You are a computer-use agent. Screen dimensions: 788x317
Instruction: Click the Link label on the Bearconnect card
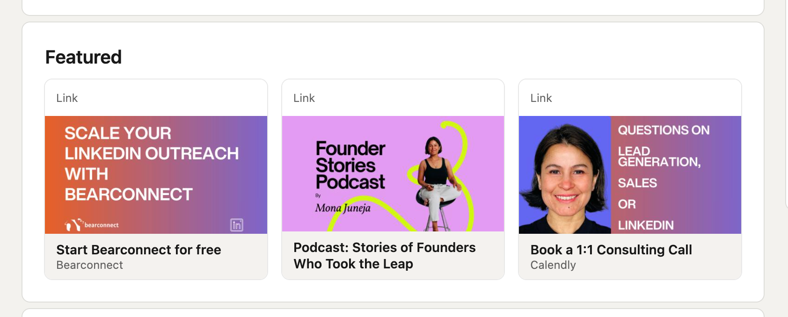click(67, 98)
